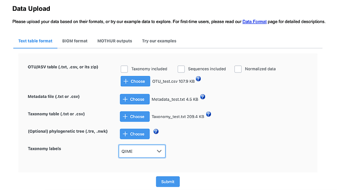Click the (Optional) phylogenetic tree label
The width and height of the screenshot is (337, 190).
coord(67,131)
